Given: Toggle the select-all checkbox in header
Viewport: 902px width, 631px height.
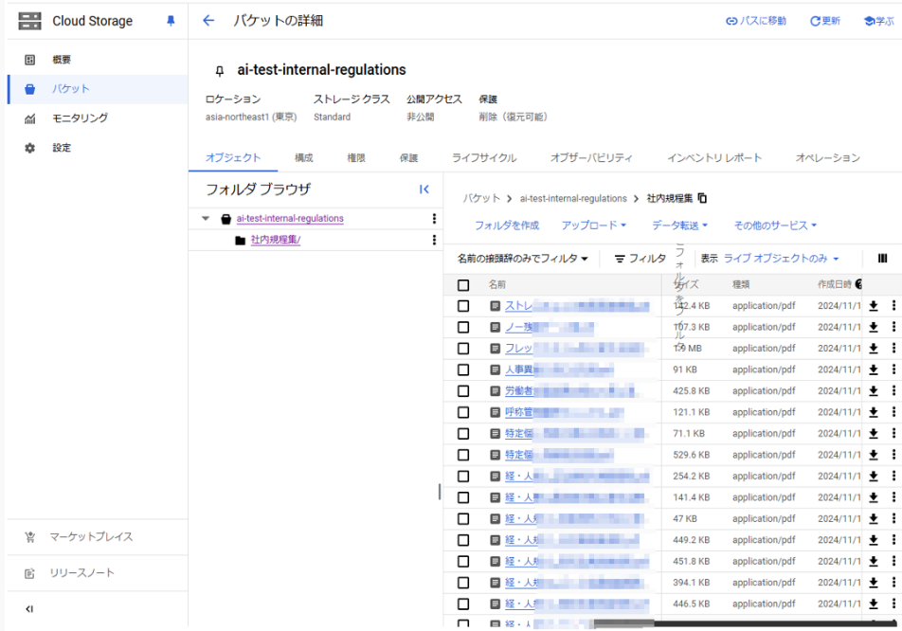Looking at the screenshot, I should pos(463,284).
